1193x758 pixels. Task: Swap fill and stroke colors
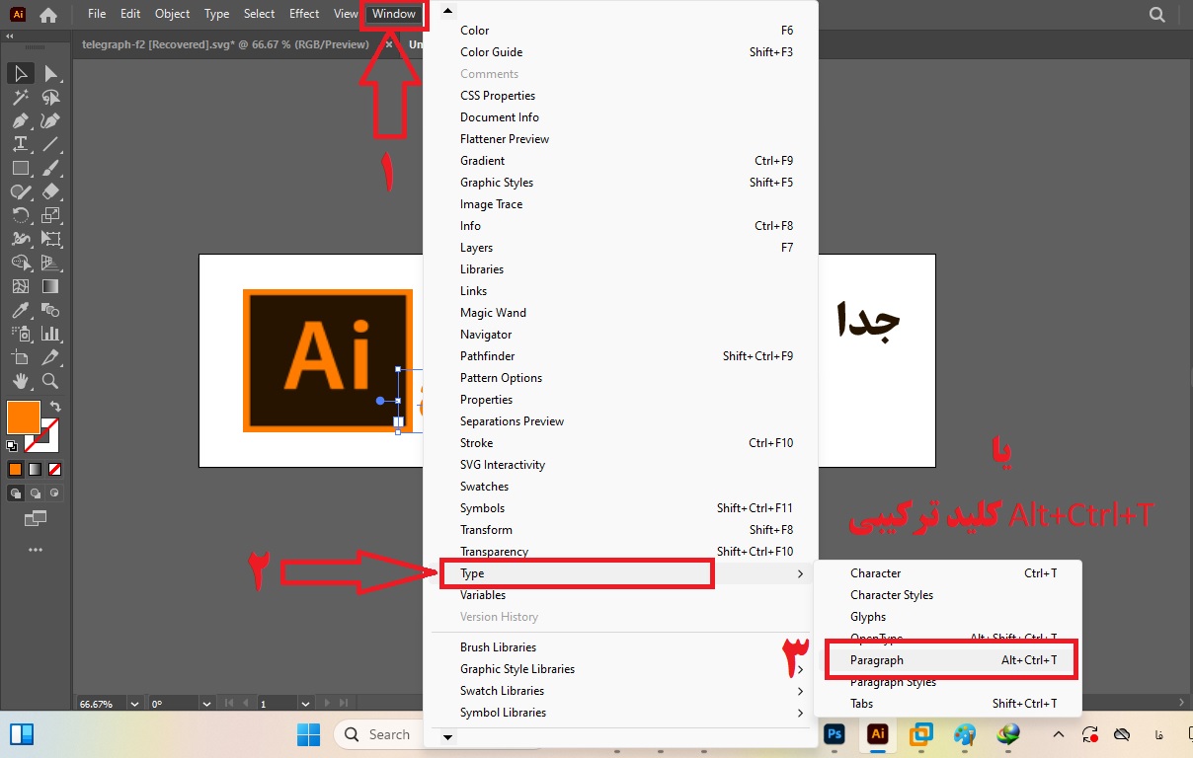click(x=55, y=407)
